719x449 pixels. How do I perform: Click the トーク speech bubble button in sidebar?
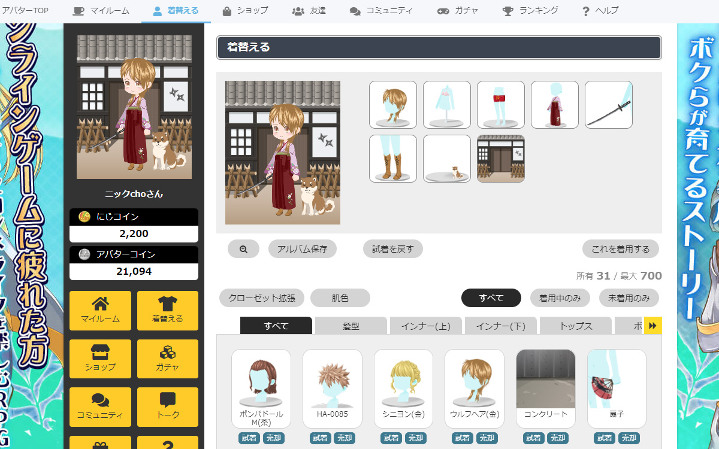tap(168, 406)
